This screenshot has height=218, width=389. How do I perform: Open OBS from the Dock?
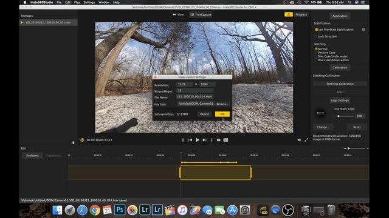288,210
